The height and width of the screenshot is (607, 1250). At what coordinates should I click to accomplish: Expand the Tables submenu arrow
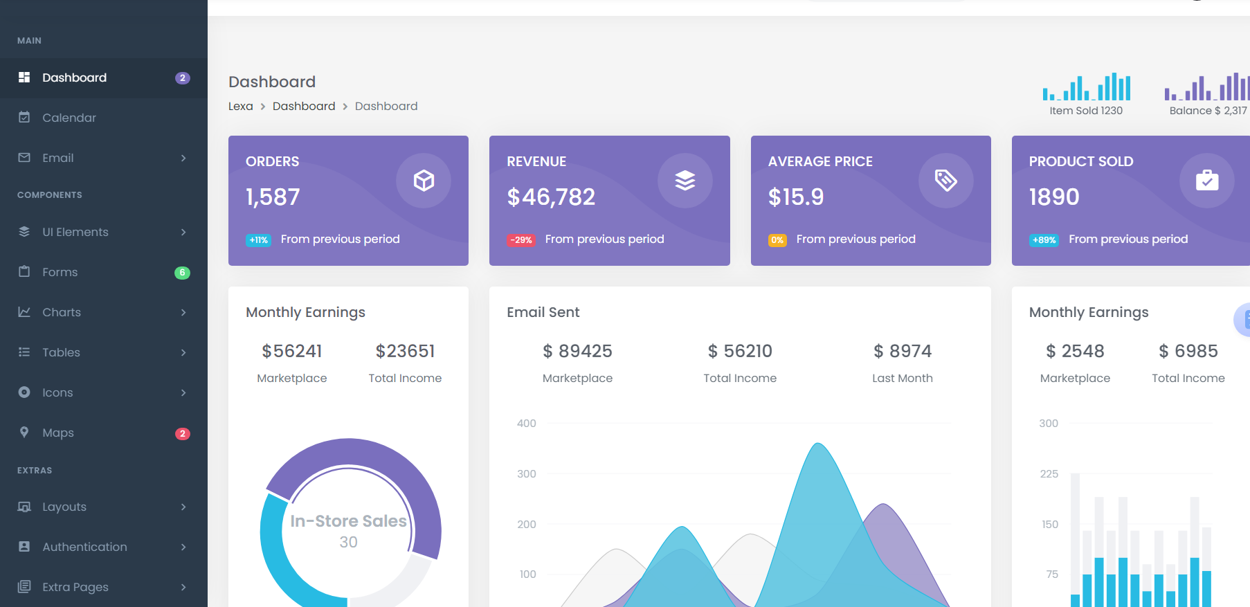(183, 352)
